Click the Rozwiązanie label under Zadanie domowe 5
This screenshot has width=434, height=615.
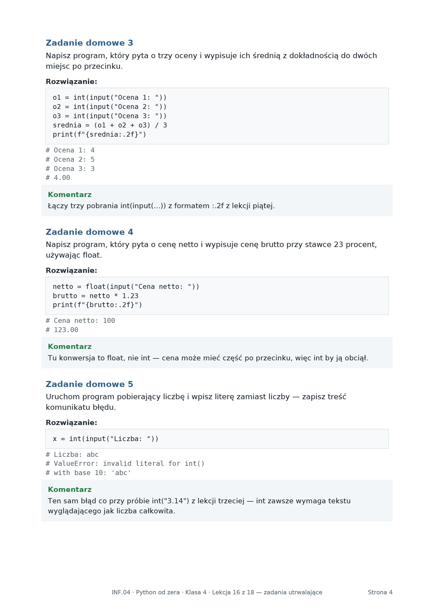tap(71, 423)
